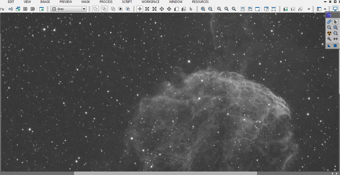Click the double dashed frame icon

tap(250, 9)
